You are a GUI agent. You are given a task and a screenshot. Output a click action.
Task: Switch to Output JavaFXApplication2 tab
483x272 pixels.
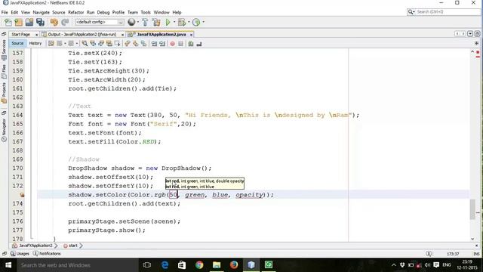point(82,35)
